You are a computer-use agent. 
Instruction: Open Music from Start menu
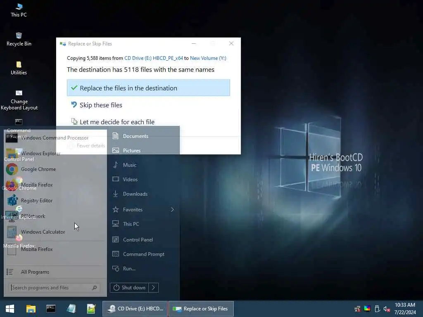pyautogui.click(x=143, y=165)
